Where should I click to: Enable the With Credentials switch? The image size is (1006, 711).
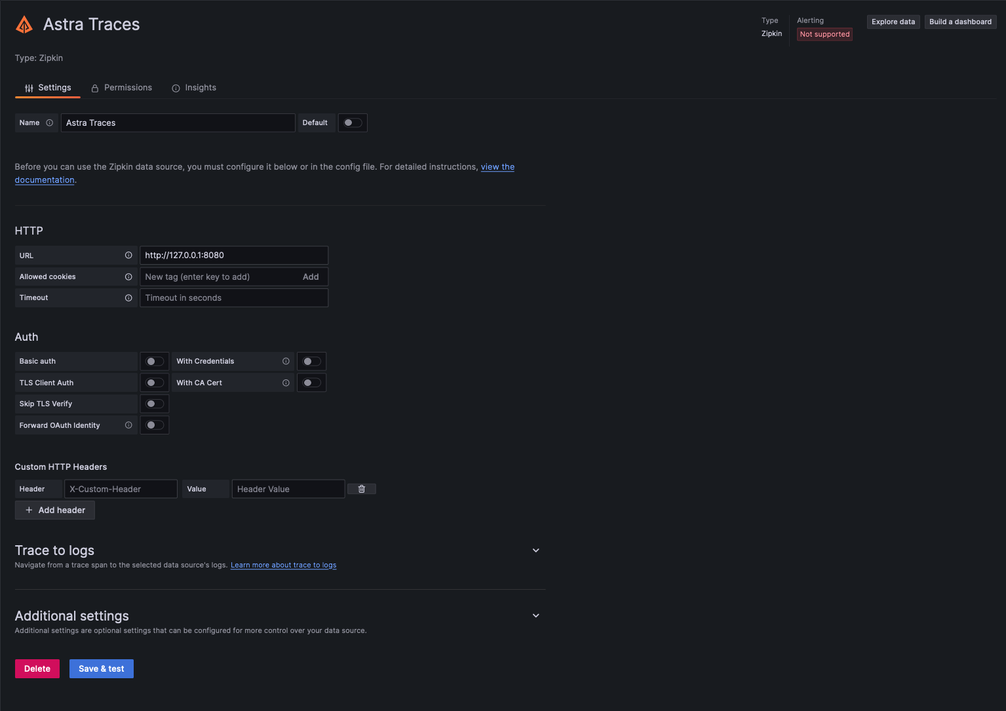click(x=312, y=361)
